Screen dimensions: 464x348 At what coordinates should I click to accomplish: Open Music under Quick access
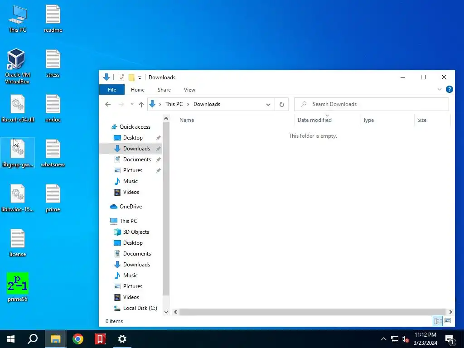130,181
